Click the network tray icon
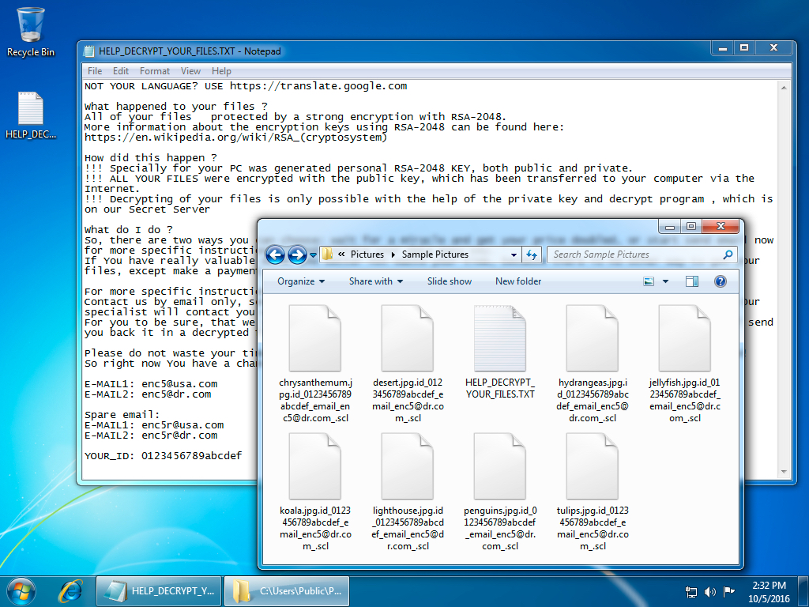This screenshot has width=809, height=607. [690, 592]
